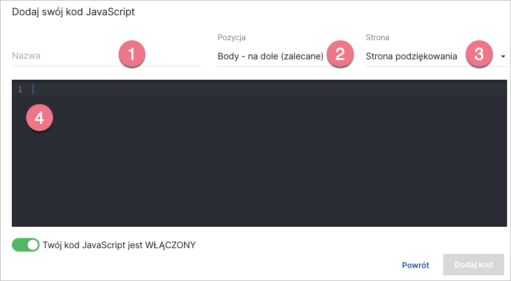Go back using the Powrót link
The image size is (511, 281).
click(415, 265)
